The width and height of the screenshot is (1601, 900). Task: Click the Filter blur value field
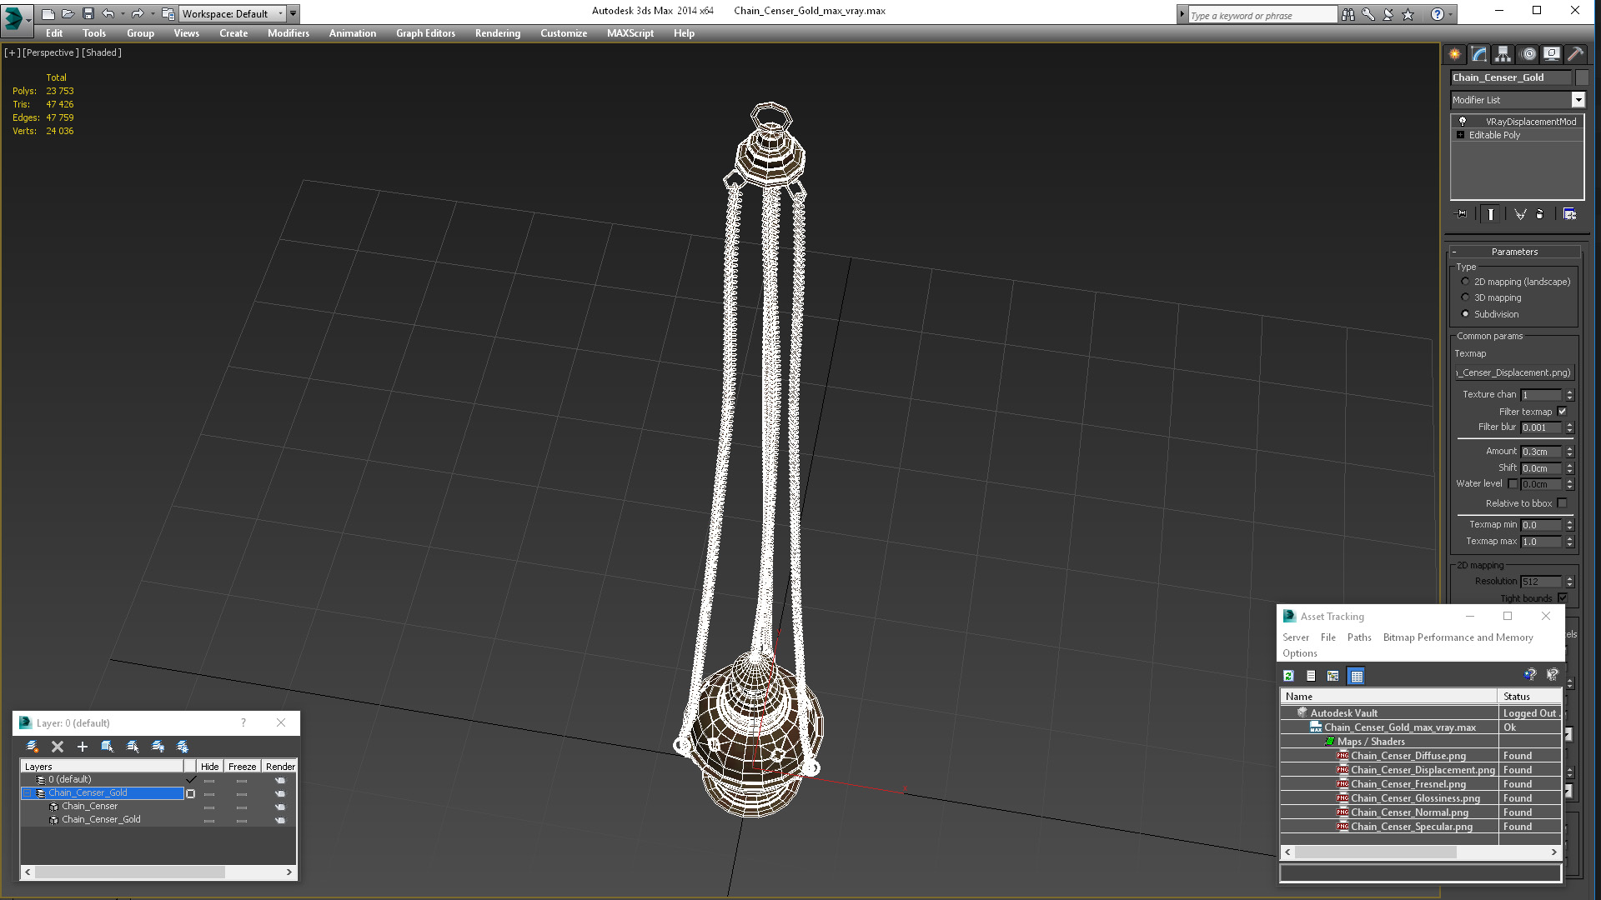coord(1540,427)
